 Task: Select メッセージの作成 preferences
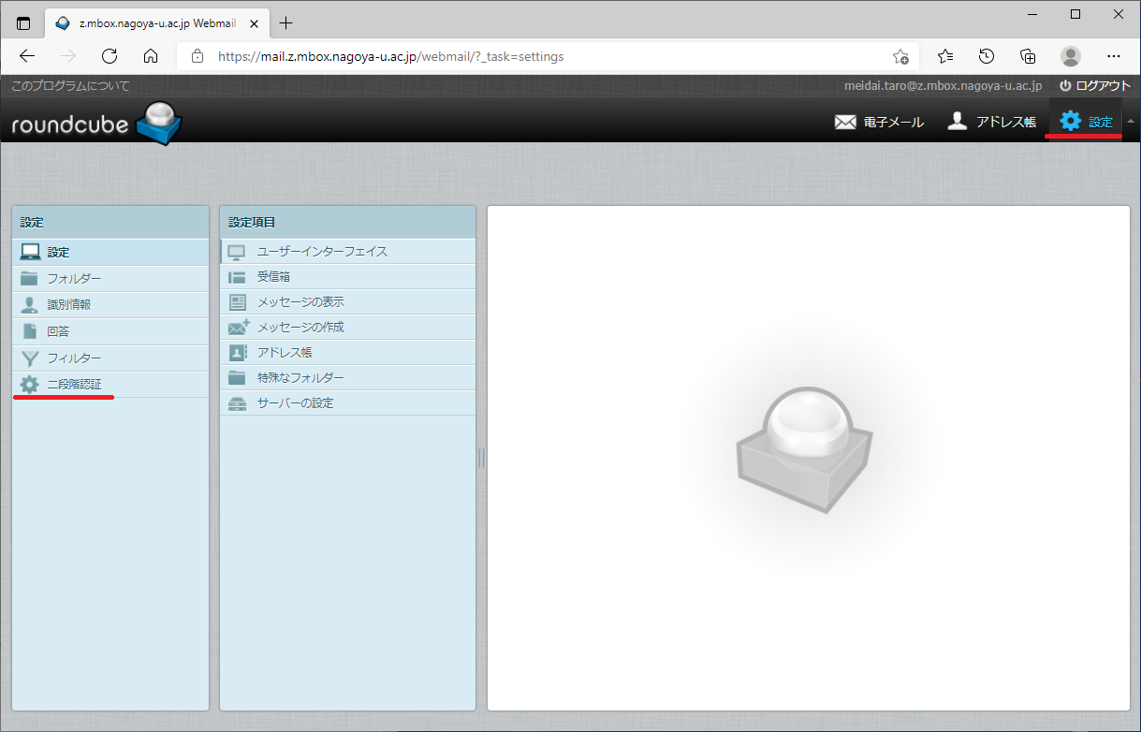point(300,328)
